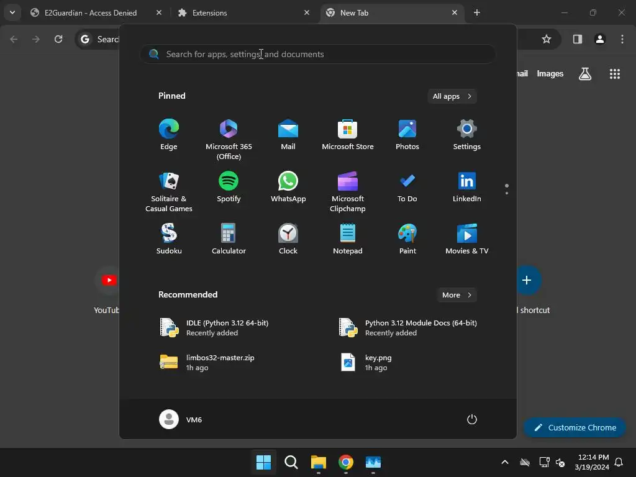Open Chrome three-dot menu

[x=622, y=39]
